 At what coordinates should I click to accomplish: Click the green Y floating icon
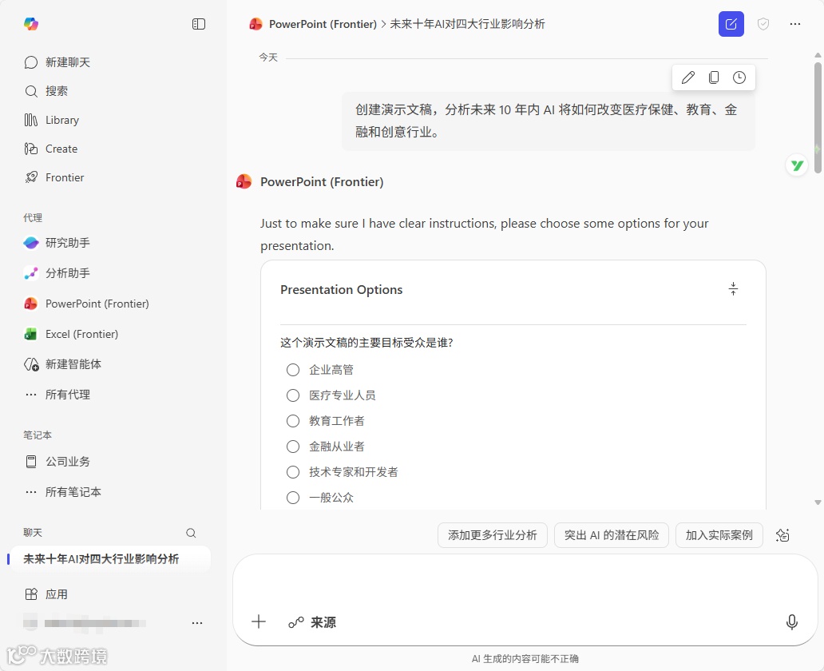point(797,165)
